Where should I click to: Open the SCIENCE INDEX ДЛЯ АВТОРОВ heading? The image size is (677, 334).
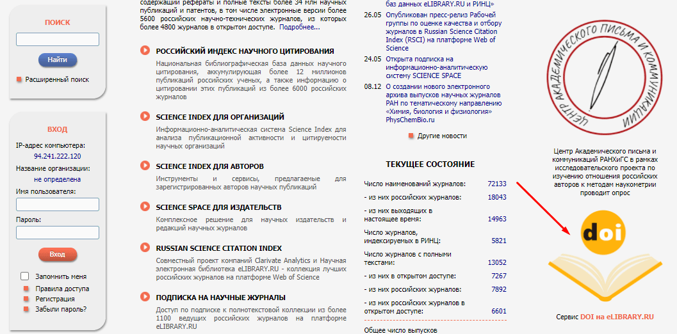tap(210, 166)
